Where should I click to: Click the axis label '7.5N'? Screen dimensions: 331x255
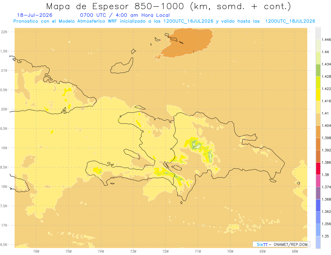click(x=4, y=206)
